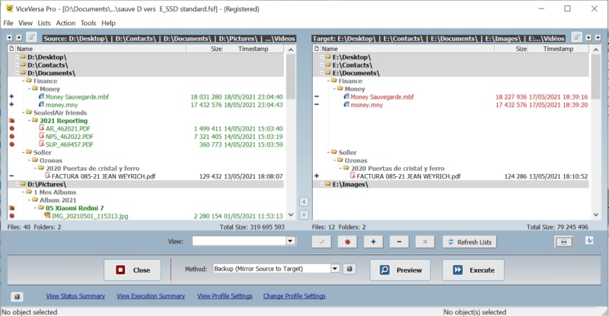
Task: Open the Method dropdown arrow
Action: tap(335, 269)
